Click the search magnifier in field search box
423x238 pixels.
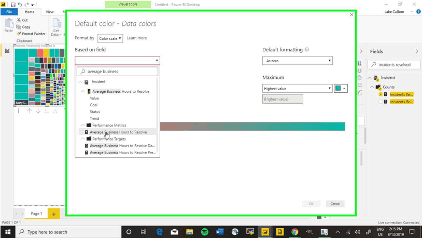click(83, 72)
